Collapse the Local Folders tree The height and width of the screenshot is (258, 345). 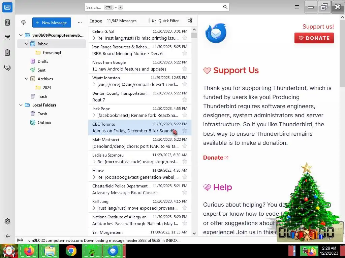pyautogui.click(x=21, y=105)
